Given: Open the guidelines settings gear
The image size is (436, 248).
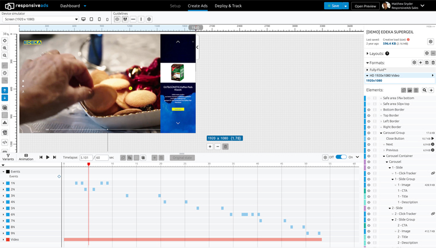Looking at the screenshot, I should click(149, 19).
